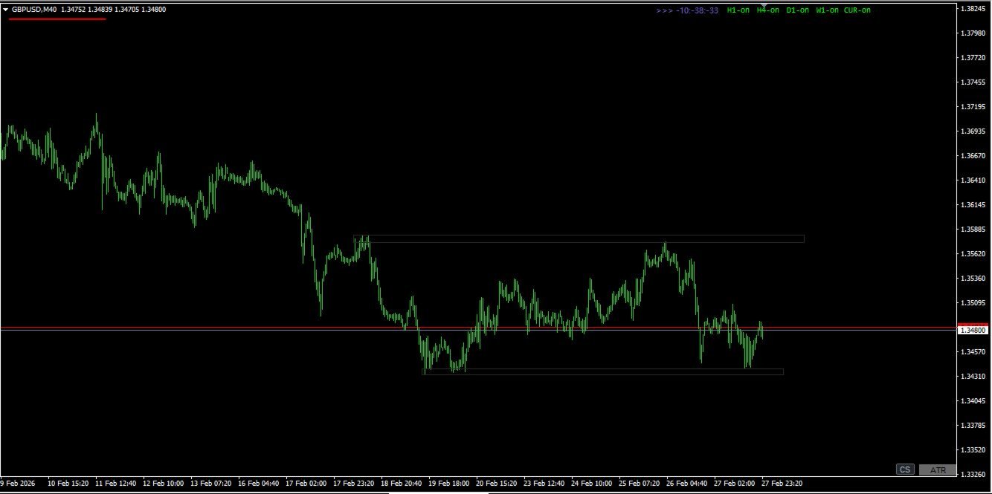Click the 16 Feb 04:40 time axis label
The height and width of the screenshot is (494, 992).
pyautogui.click(x=258, y=483)
